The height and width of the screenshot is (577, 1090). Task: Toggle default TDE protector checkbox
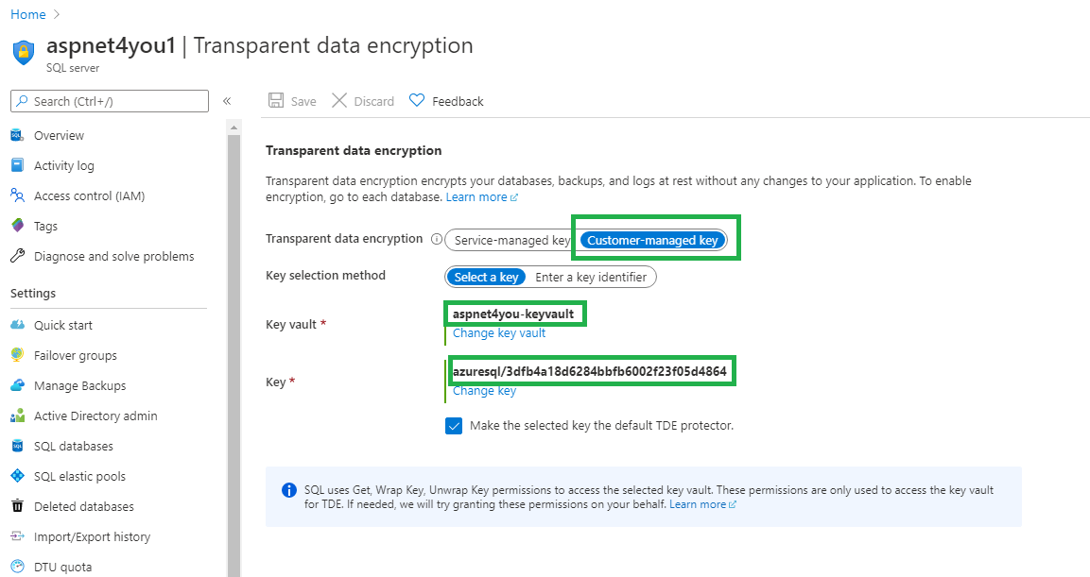click(453, 426)
